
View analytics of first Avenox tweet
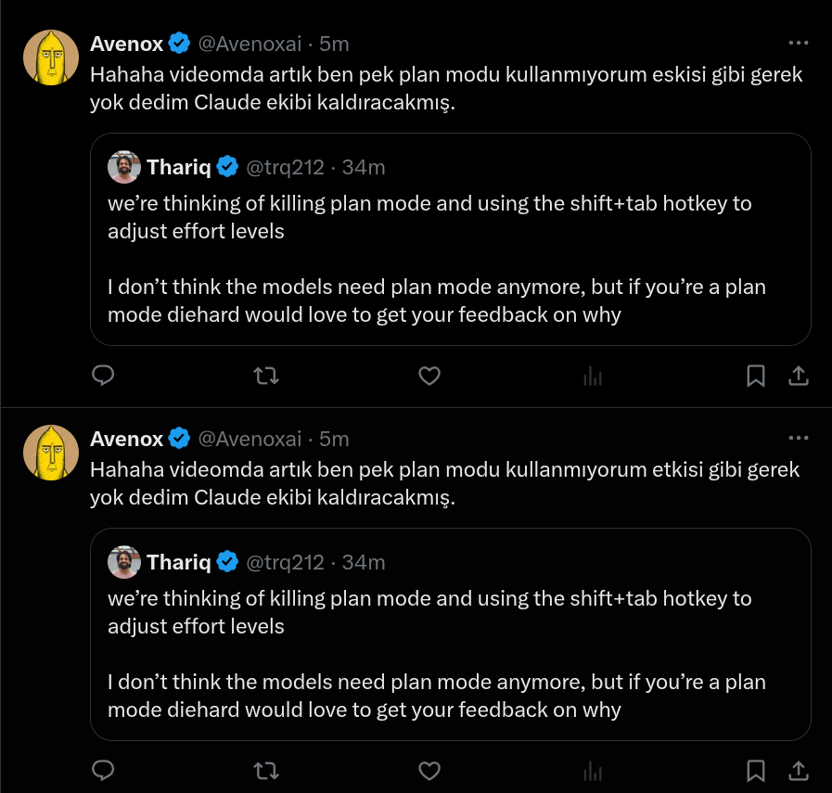click(592, 376)
